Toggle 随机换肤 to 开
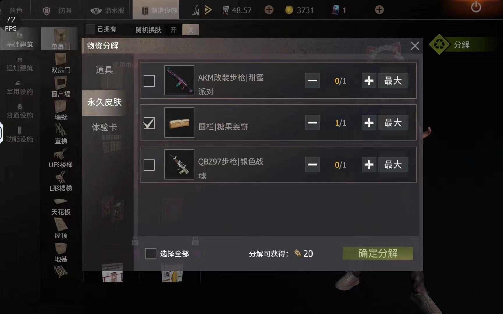 (173, 30)
